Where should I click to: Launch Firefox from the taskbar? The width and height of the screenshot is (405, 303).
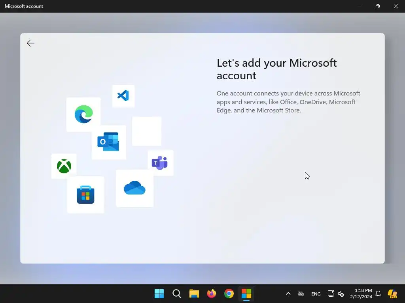point(212,294)
